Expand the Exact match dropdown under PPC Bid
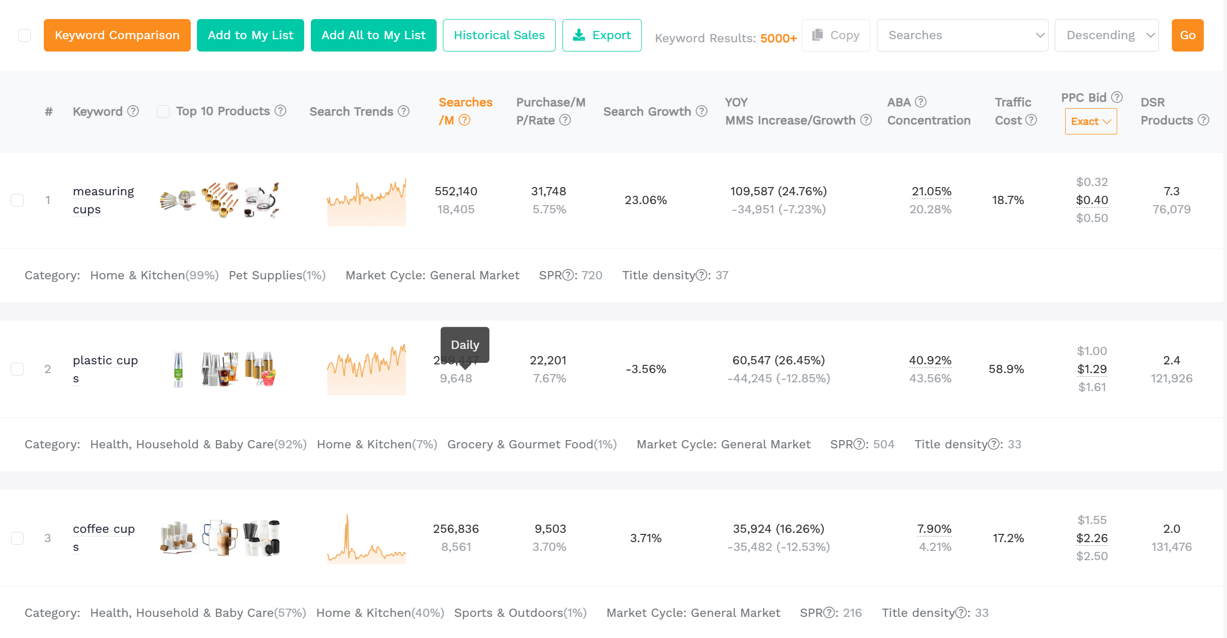This screenshot has width=1227, height=638. (1091, 121)
